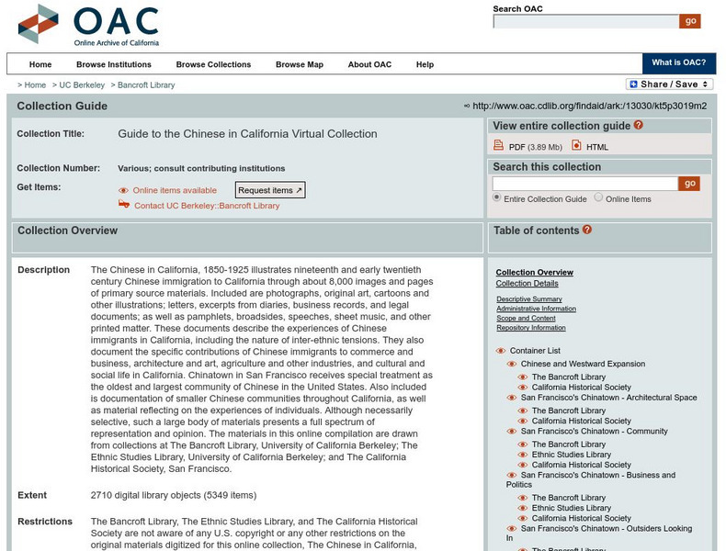
Task: Select Entire Collection Guide radio button
Action: tap(497, 197)
